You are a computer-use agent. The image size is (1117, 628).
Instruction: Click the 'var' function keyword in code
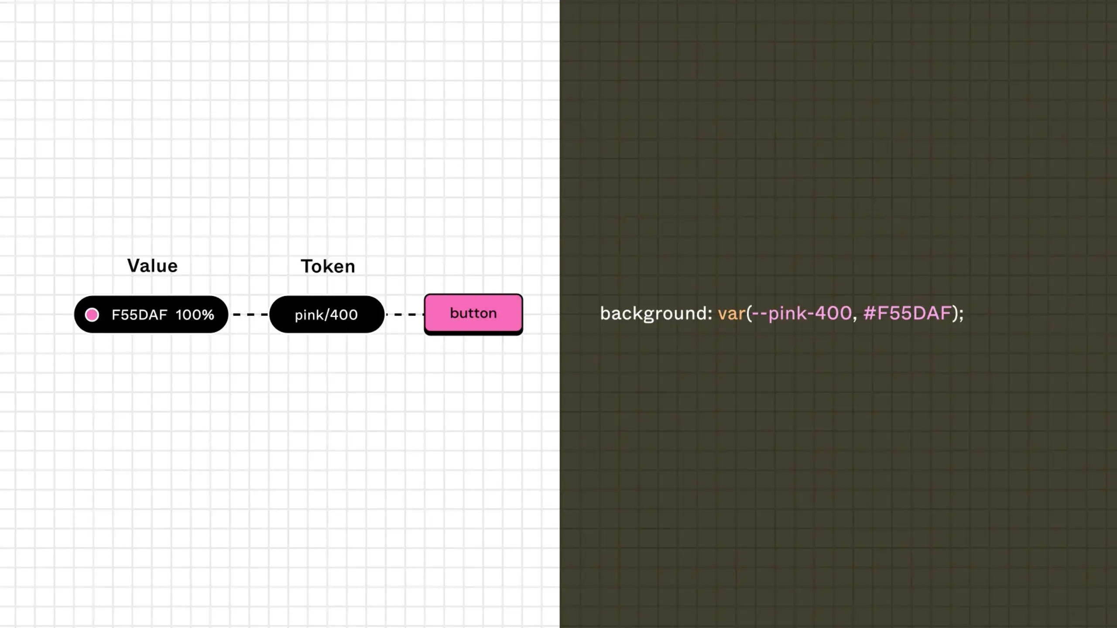[732, 314]
